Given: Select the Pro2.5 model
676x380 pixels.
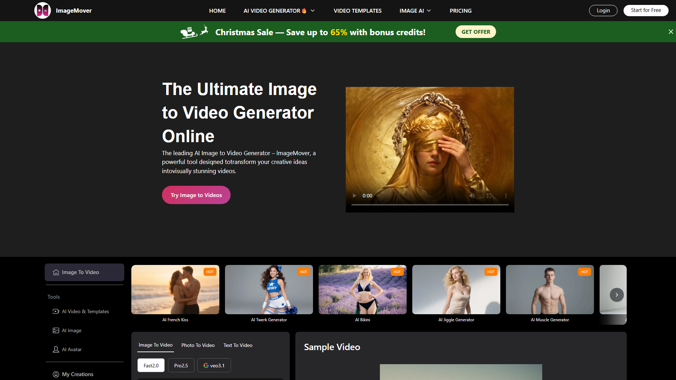Looking at the screenshot, I should (181, 365).
